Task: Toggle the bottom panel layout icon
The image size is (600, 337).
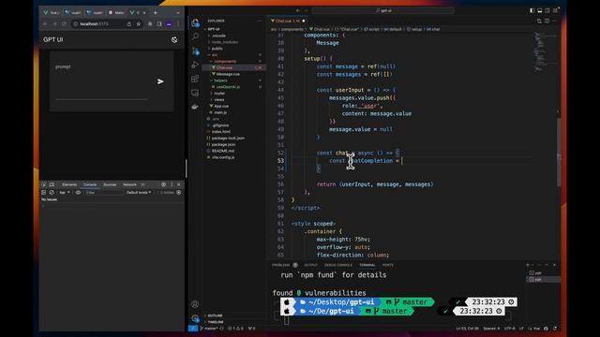Action: [x=540, y=10]
